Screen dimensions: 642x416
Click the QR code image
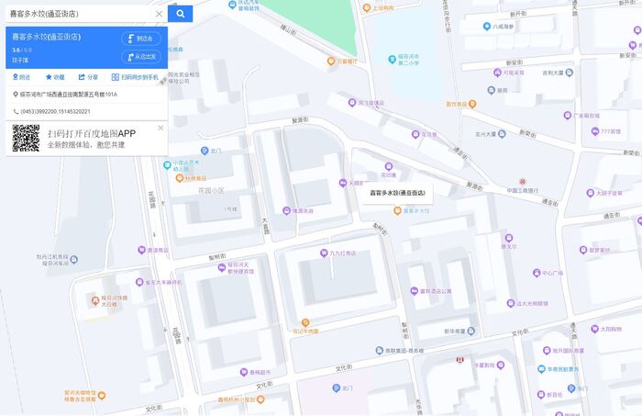[26, 139]
